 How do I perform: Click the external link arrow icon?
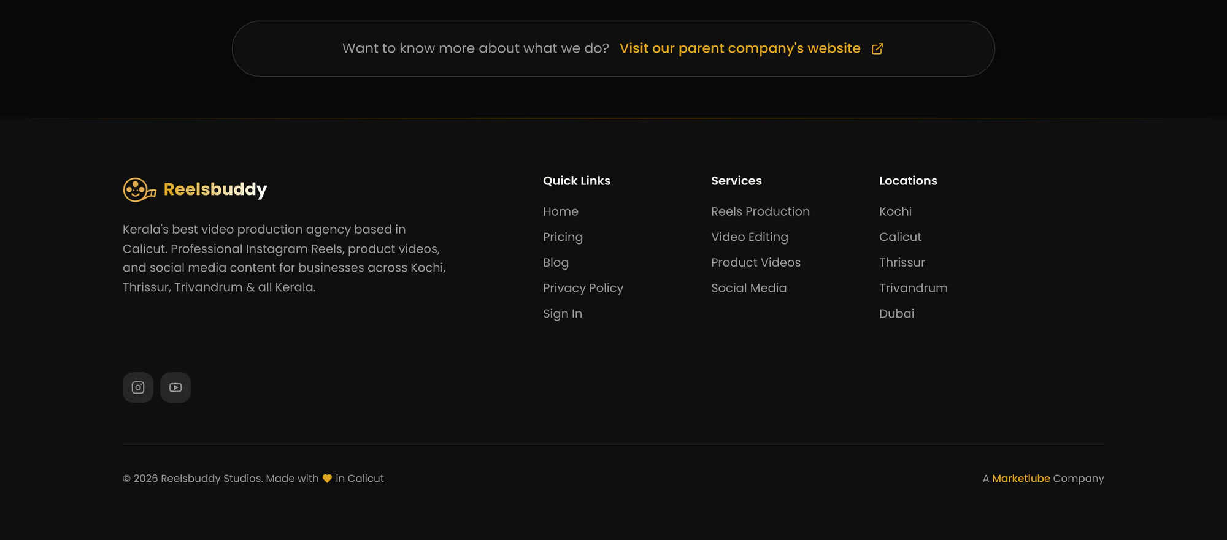(x=877, y=48)
